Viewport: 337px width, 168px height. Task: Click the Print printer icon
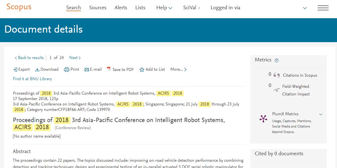pyautogui.click(x=67, y=70)
